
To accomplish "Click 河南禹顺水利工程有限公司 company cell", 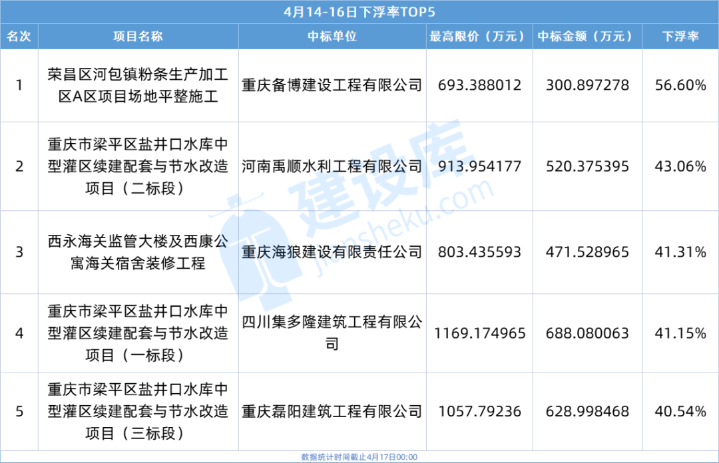I will [332, 166].
